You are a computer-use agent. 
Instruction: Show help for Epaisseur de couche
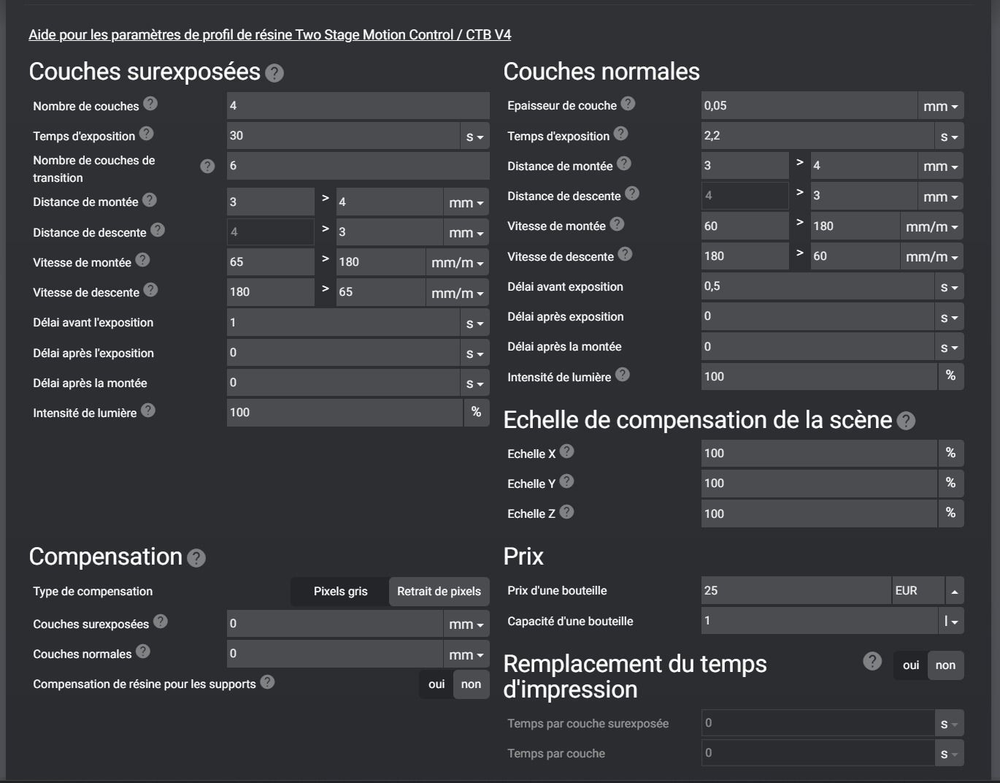(x=628, y=104)
